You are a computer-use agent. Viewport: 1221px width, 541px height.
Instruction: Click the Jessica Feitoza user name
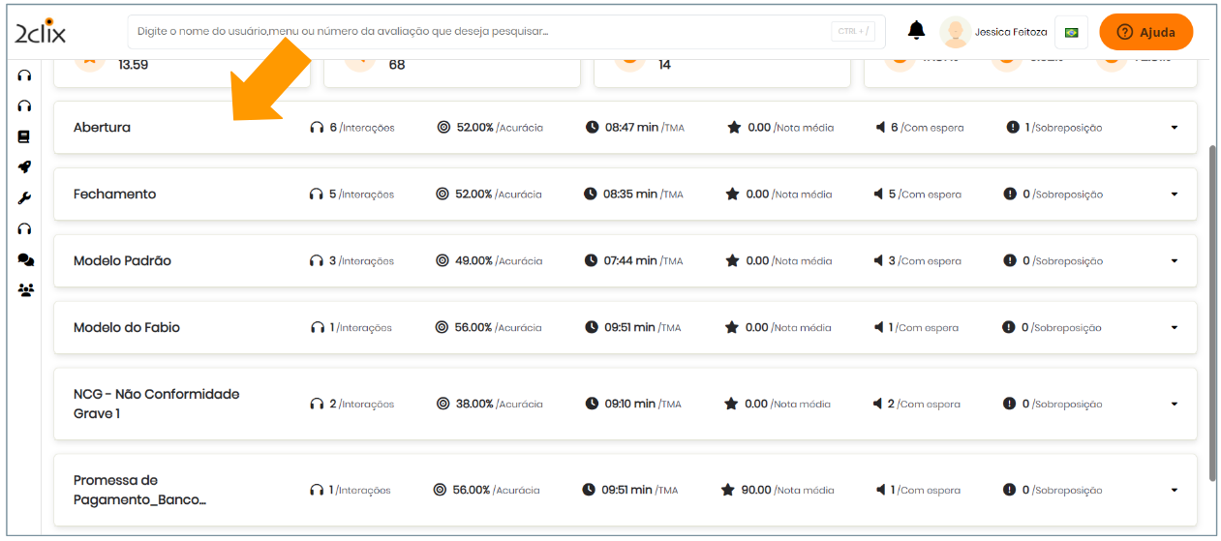[x=1010, y=32]
